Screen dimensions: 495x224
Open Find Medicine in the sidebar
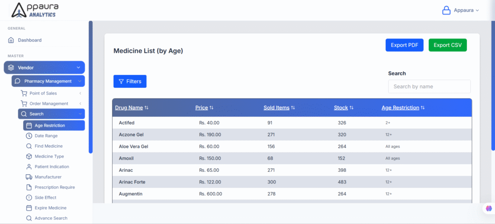click(x=48, y=146)
